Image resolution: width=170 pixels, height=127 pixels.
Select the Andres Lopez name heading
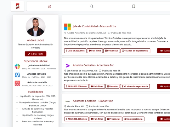36,40
